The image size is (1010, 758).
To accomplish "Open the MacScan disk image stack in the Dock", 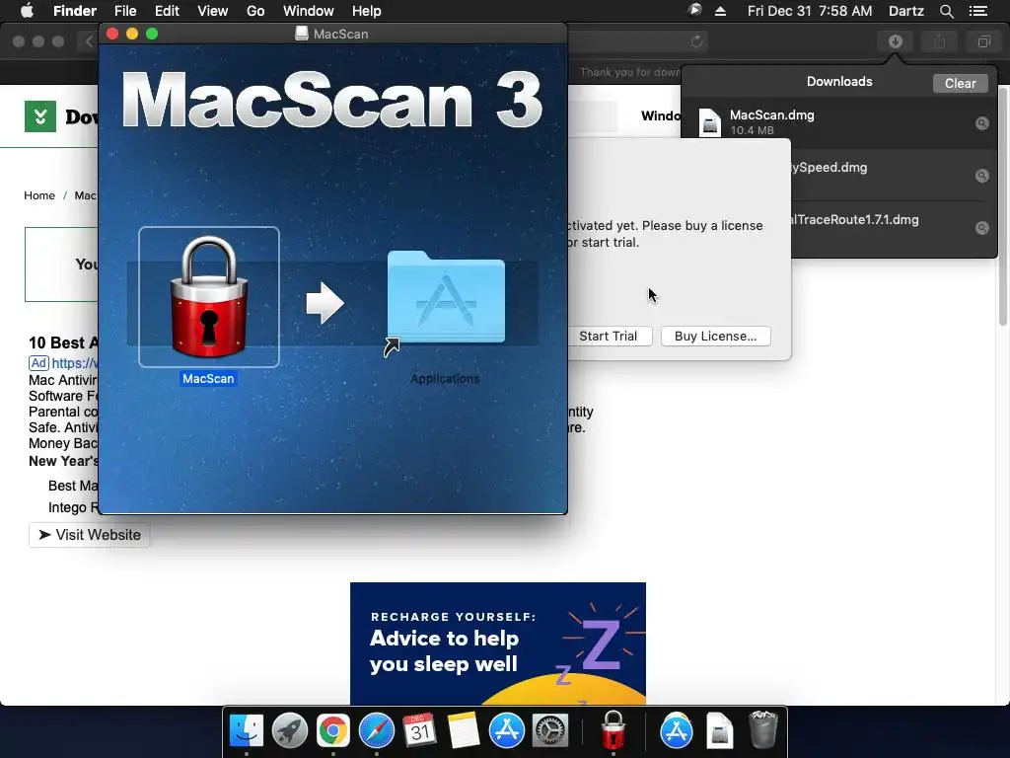I will pos(719,731).
